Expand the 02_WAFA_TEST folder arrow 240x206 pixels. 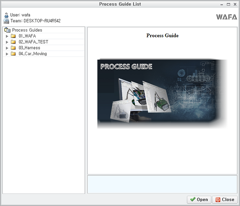click(x=7, y=42)
